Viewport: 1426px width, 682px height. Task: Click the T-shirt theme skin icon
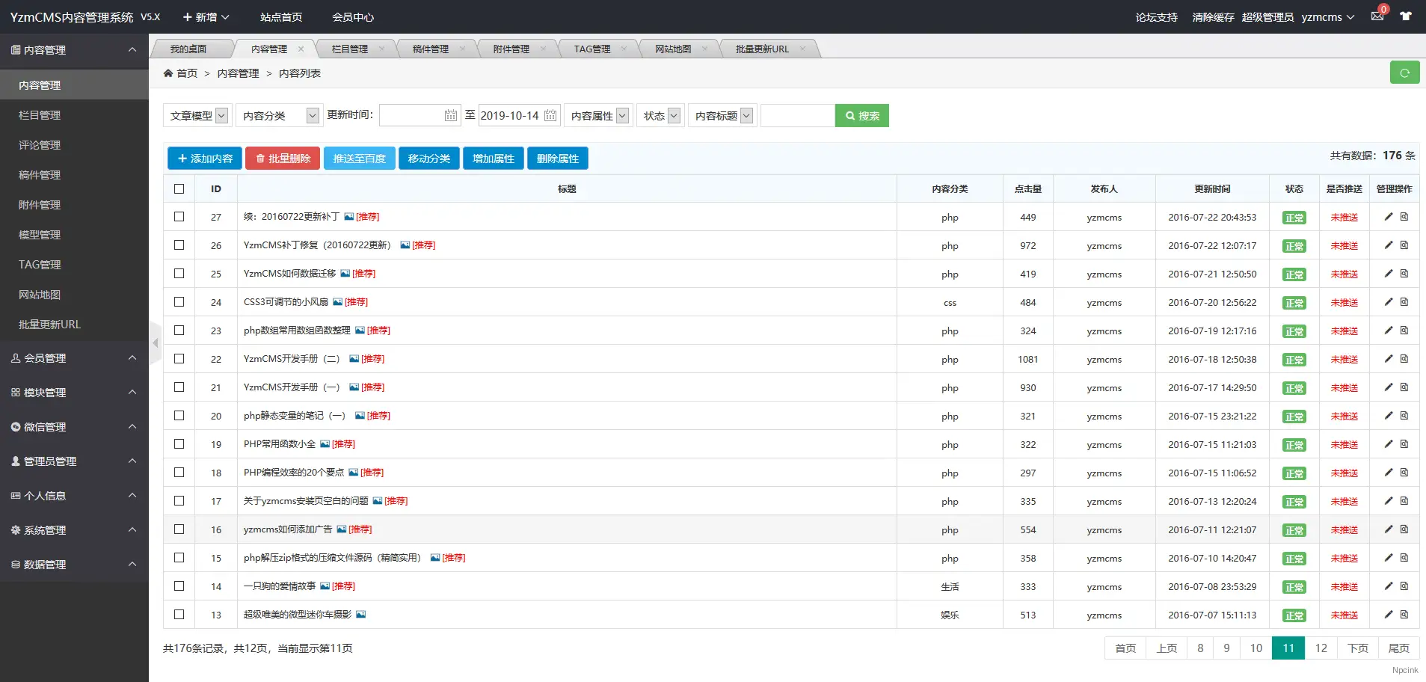coord(1406,16)
